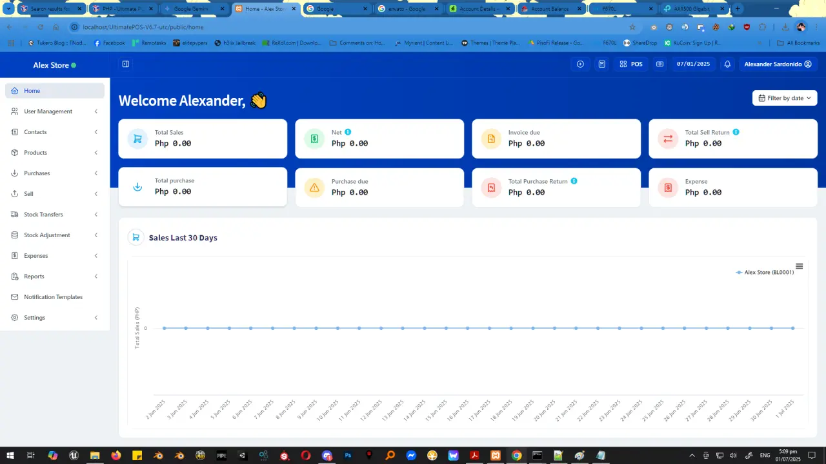The width and height of the screenshot is (826, 464).
Task: Open browser downloads icon
Action: pyautogui.click(x=785, y=27)
